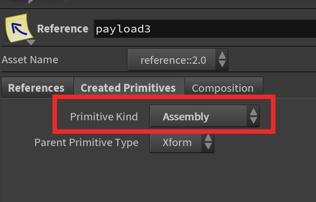The width and height of the screenshot is (316, 202).
Task: Open the small triangle menu beneath node icon
Action: coord(31,43)
